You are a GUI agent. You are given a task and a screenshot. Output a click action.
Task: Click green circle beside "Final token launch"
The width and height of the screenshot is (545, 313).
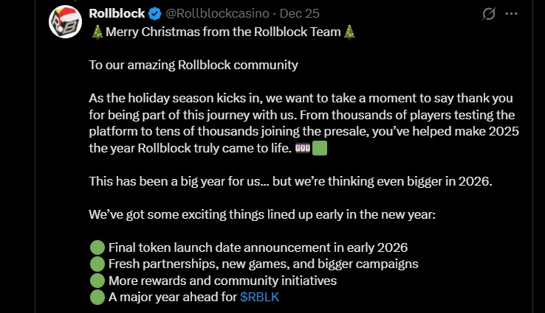[x=97, y=247]
